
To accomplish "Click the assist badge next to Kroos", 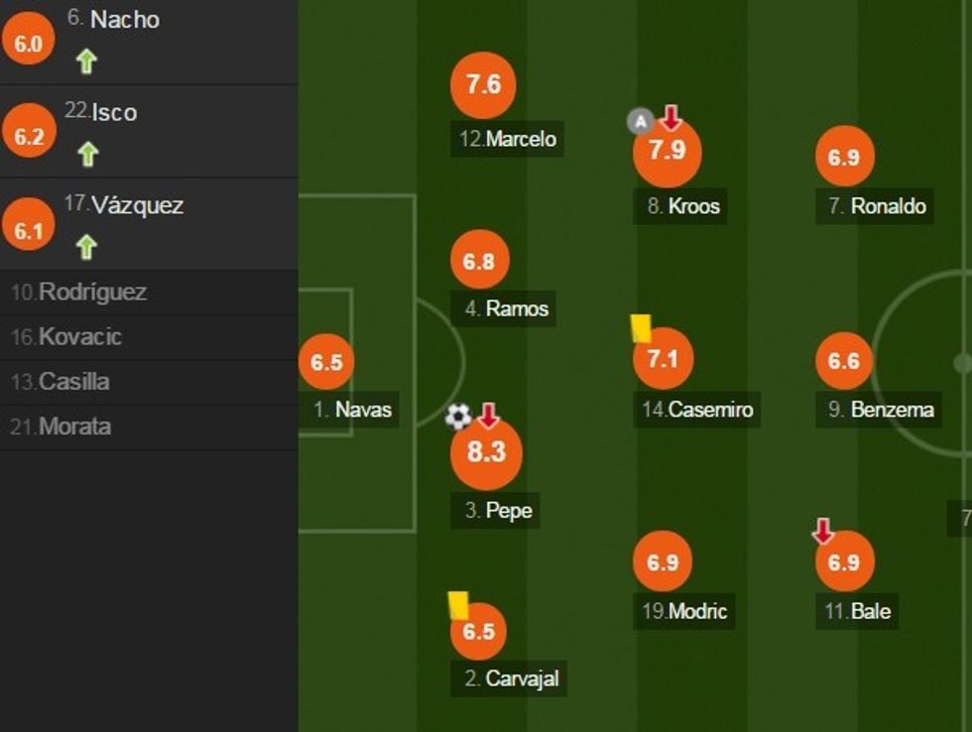I will (x=641, y=122).
